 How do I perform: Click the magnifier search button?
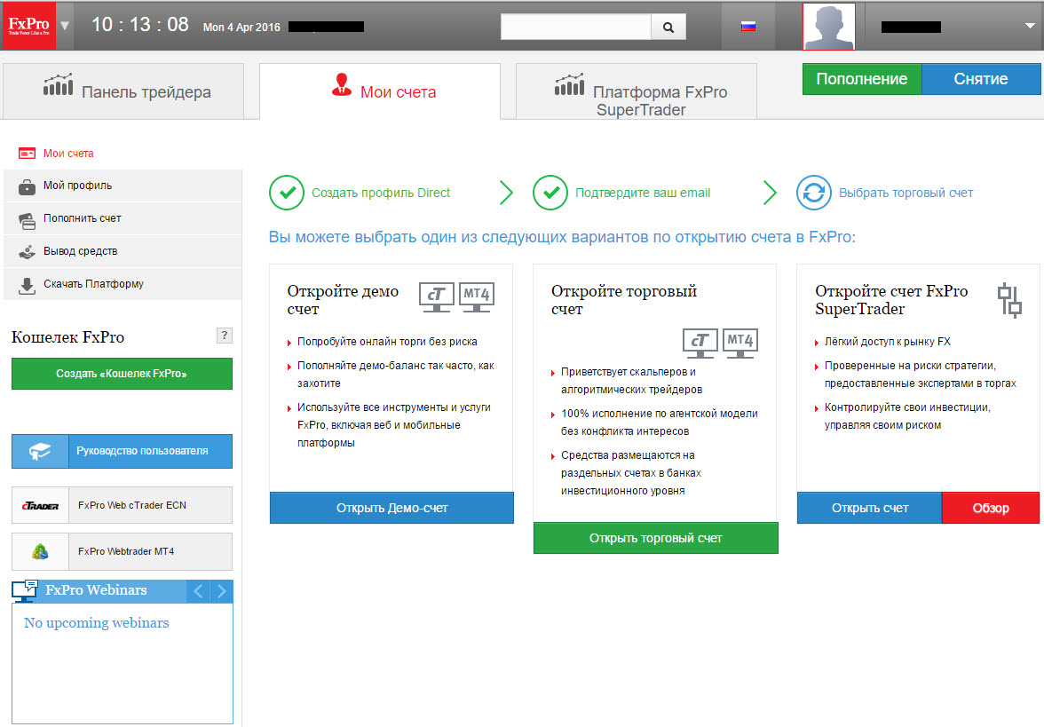(668, 28)
